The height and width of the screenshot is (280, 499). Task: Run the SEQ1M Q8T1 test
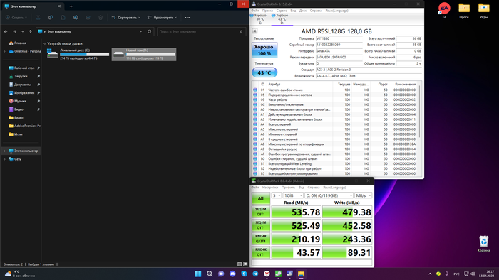tap(261, 212)
